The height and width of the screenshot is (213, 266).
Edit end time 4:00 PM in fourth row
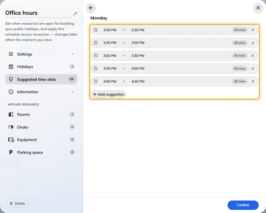click(138, 69)
